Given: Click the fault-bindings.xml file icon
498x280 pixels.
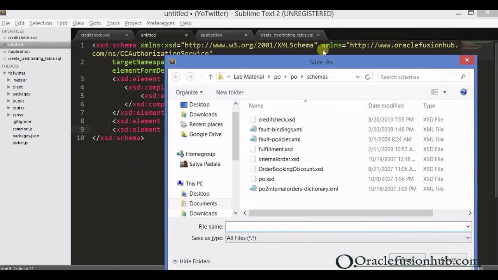Looking at the screenshot, I should pos(253,129).
